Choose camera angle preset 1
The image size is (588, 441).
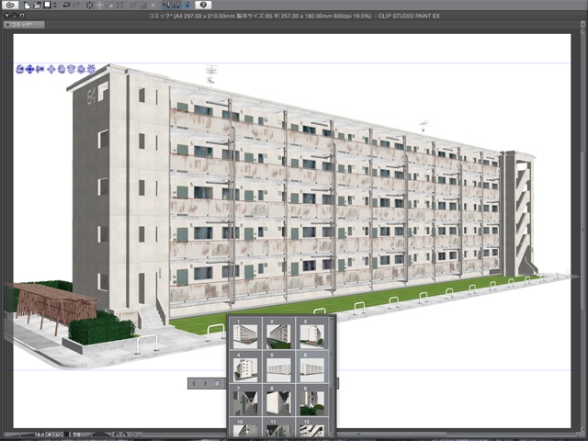point(245,334)
